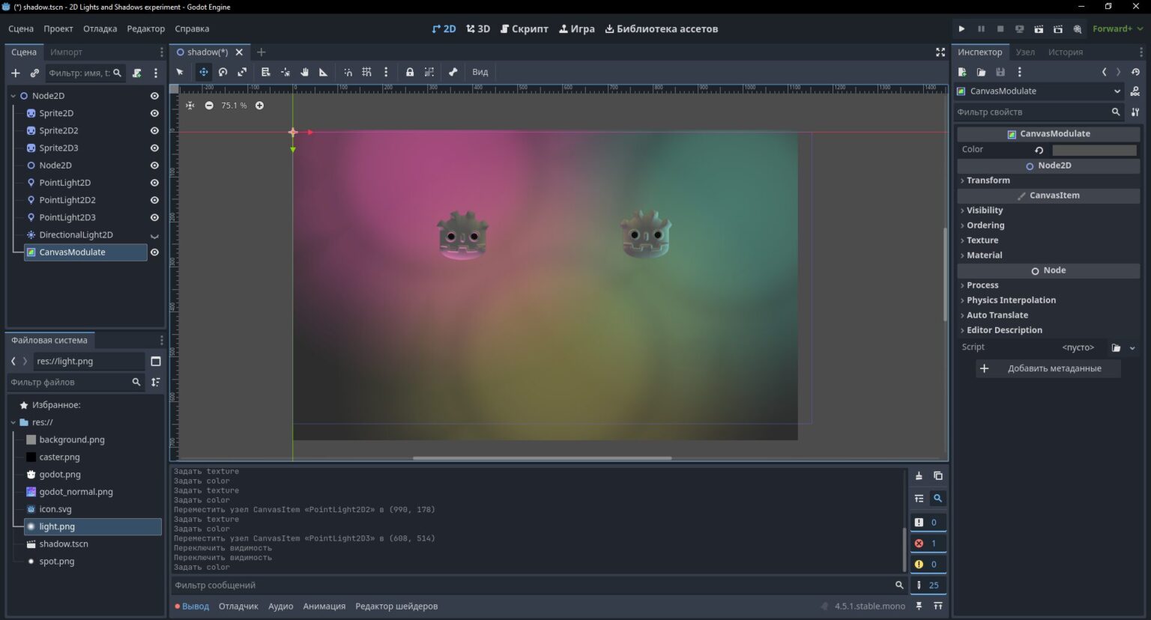The image size is (1151, 620).
Task: Switch to the Импорт tab
Action: pos(66,52)
